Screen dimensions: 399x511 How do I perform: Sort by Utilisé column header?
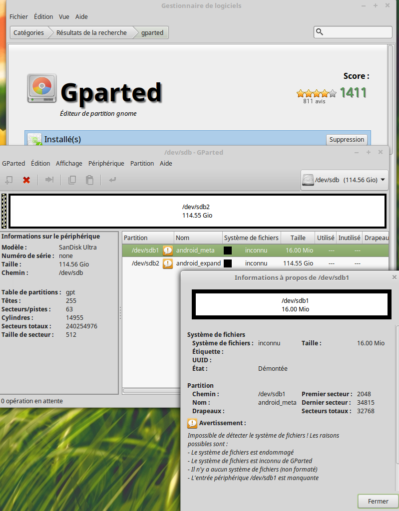tap(326, 238)
